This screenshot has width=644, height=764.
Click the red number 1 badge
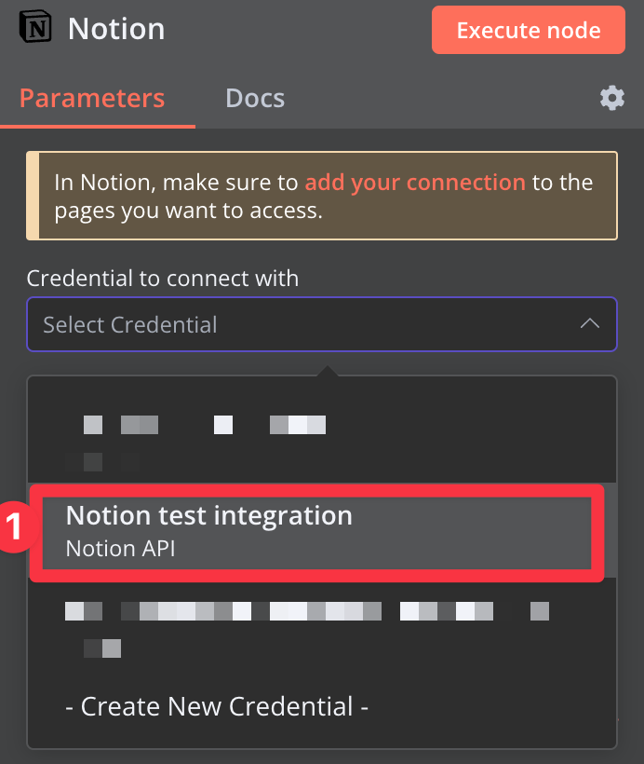coord(14,528)
